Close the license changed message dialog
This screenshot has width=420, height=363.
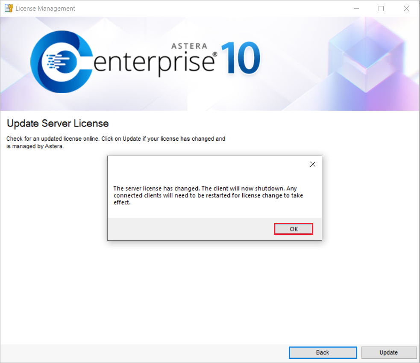click(312, 164)
